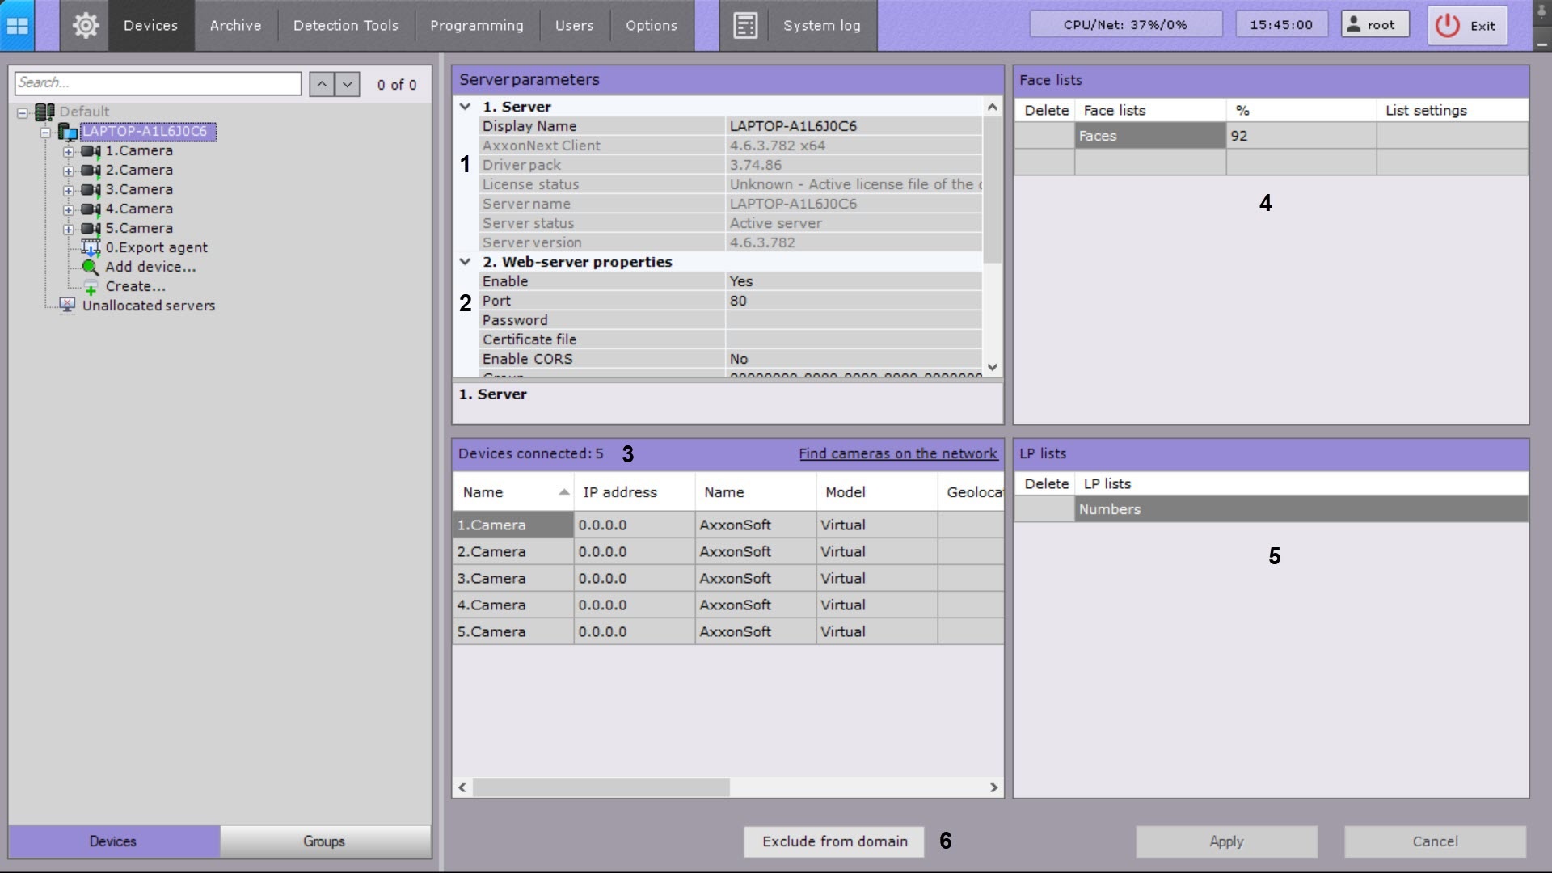The width and height of the screenshot is (1552, 873).
Task: Click the Exit power icon
Action: 1447,26
